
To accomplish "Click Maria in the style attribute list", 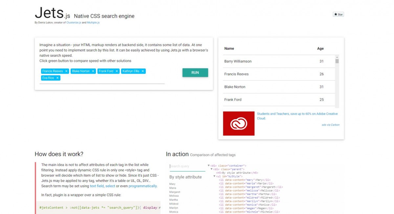I will (x=173, y=188).
